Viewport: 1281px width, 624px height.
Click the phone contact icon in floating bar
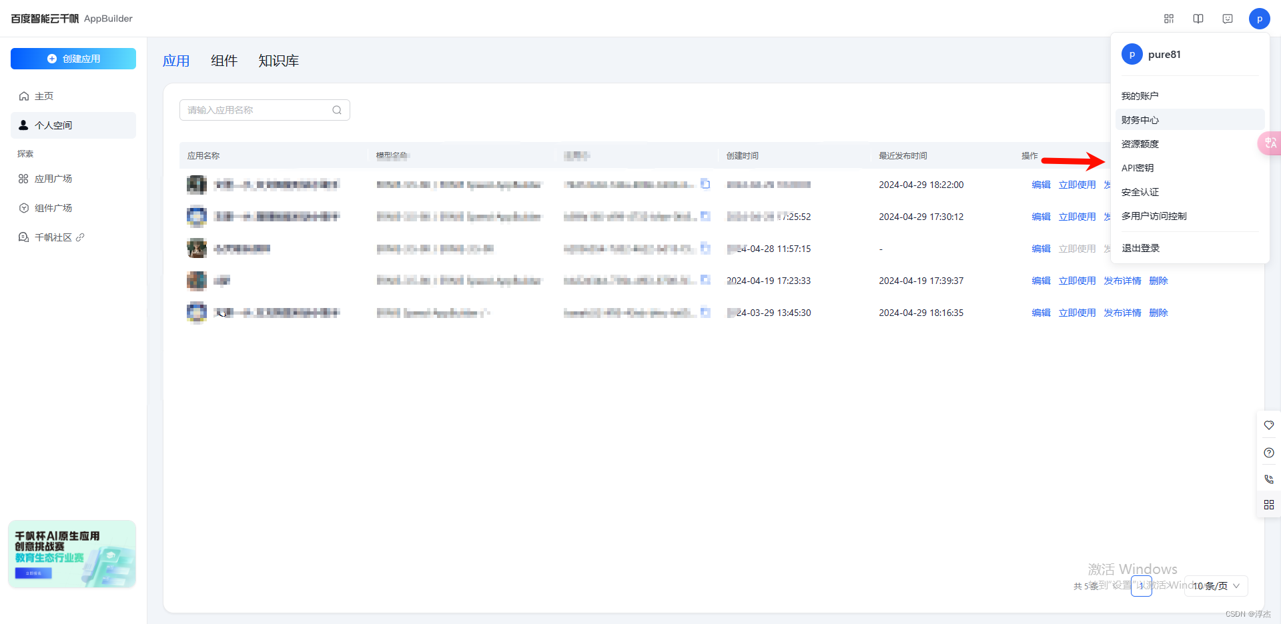[x=1269, y=479]
